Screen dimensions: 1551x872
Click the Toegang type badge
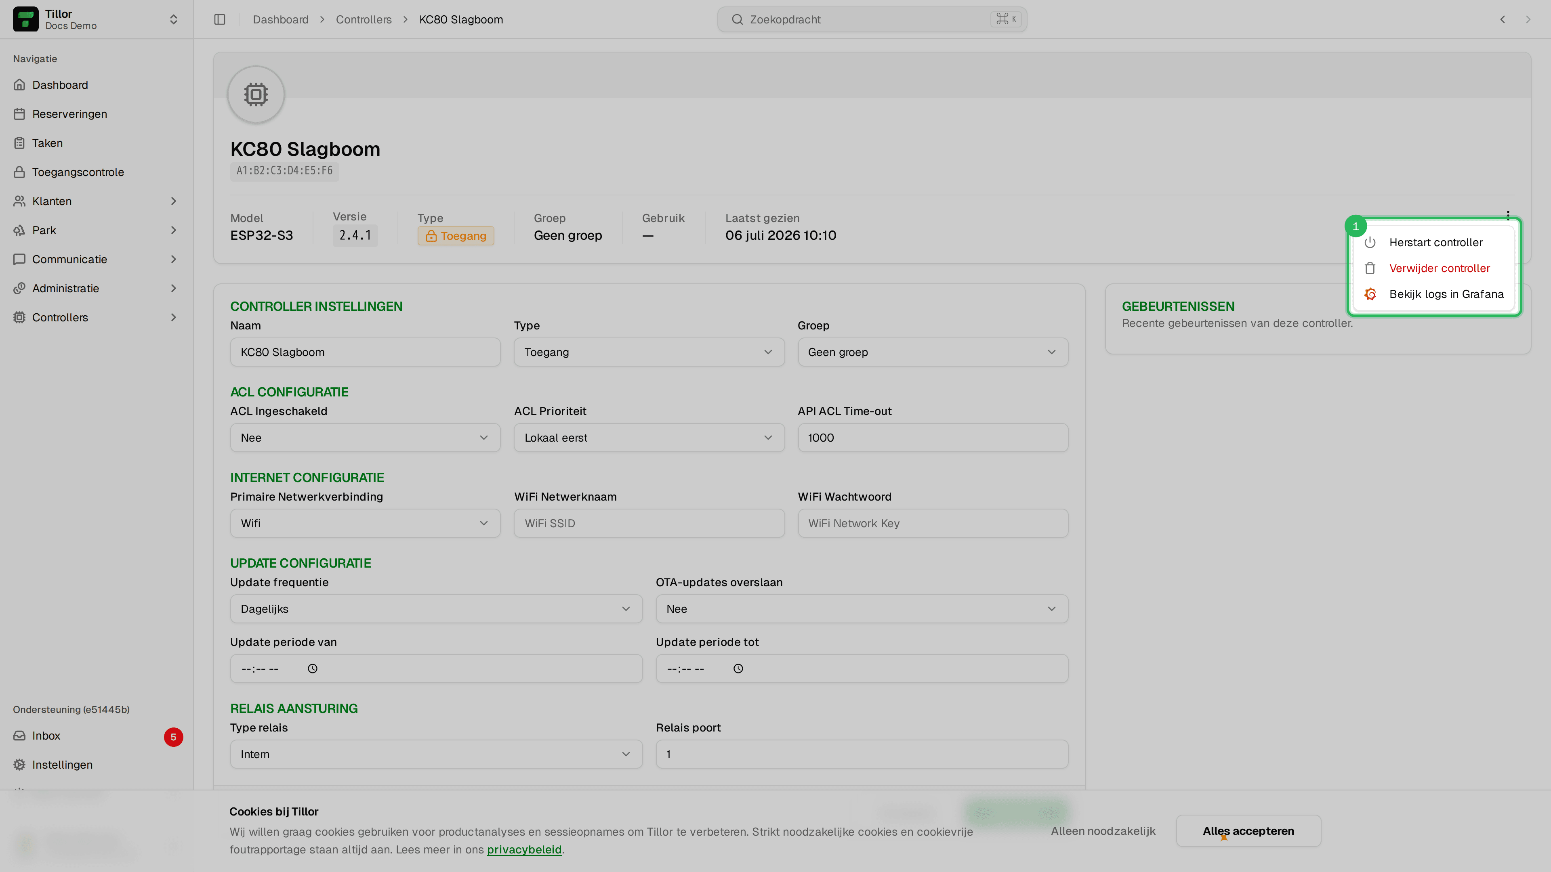(456, 236)
